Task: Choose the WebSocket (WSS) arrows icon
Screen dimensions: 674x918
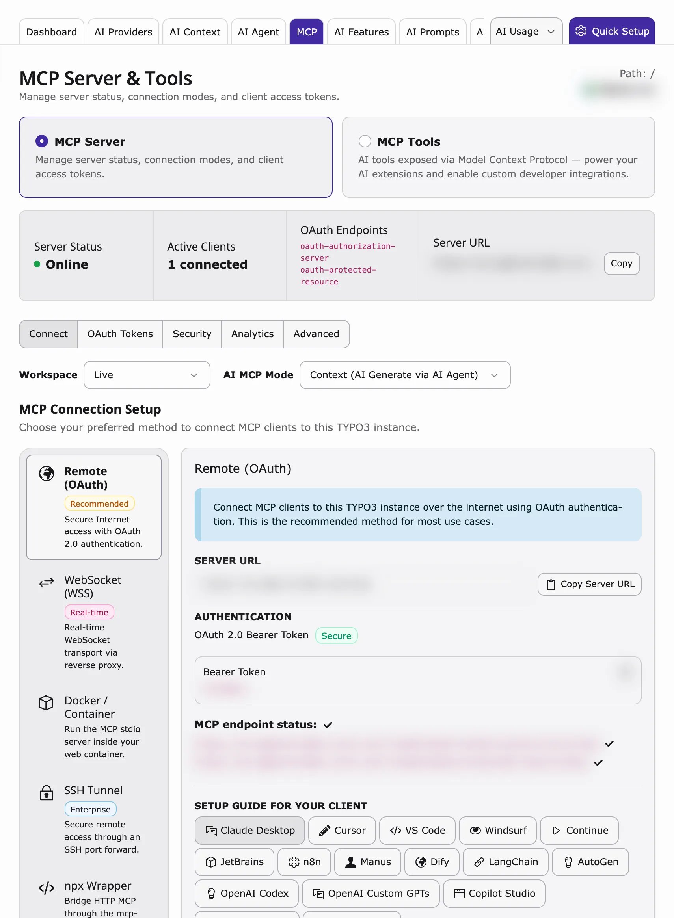Action: (x=47, y=582)
